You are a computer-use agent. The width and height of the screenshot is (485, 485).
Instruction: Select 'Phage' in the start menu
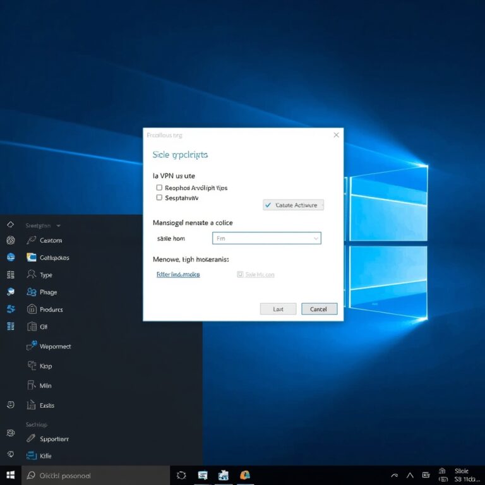(x=48, y=292)
